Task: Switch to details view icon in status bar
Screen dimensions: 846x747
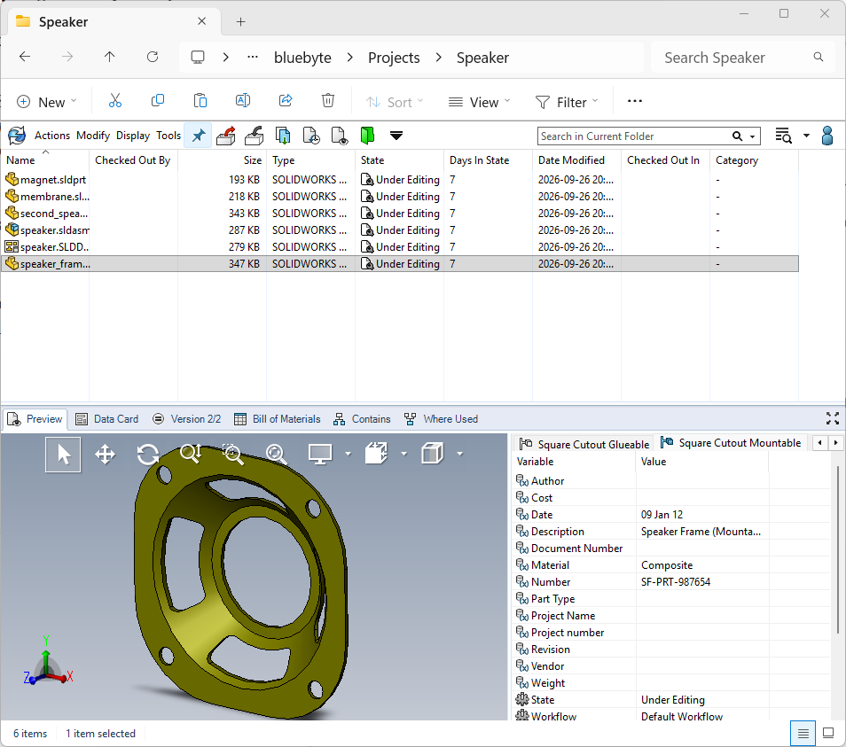Action: tap(803, 734)
